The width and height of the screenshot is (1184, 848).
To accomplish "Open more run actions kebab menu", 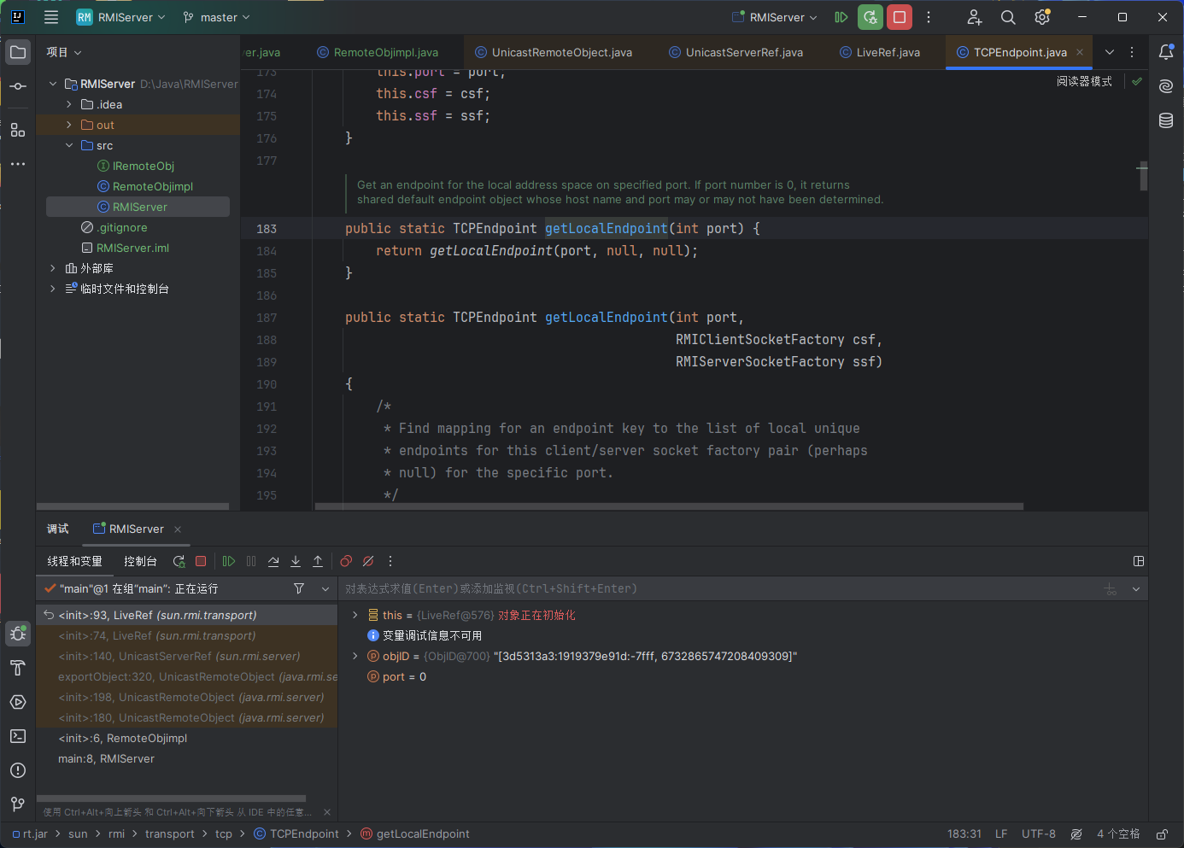I will (929, 17).
